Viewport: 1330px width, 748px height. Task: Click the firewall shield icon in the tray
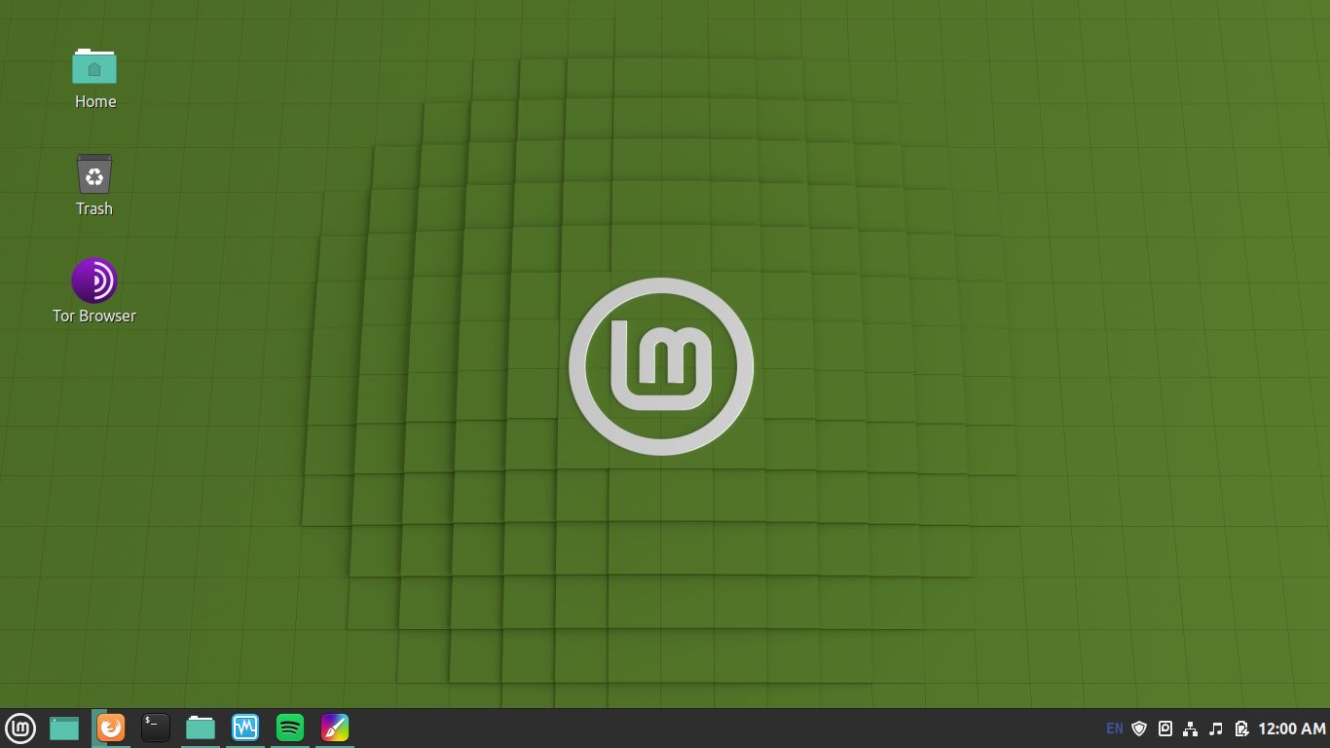(1139, 728)
